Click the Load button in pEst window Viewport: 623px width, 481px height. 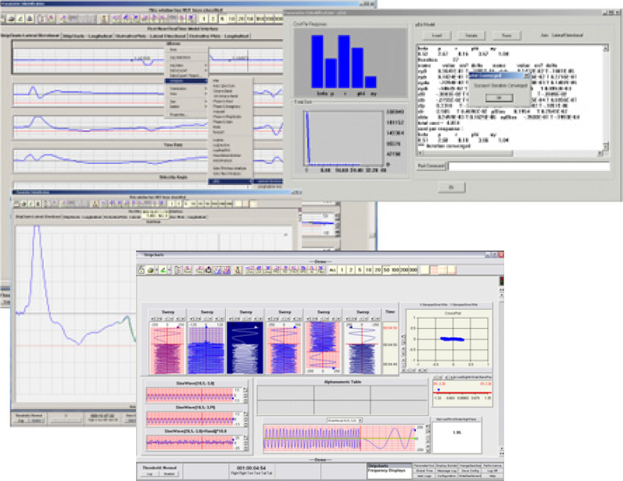tap(437, 36)
